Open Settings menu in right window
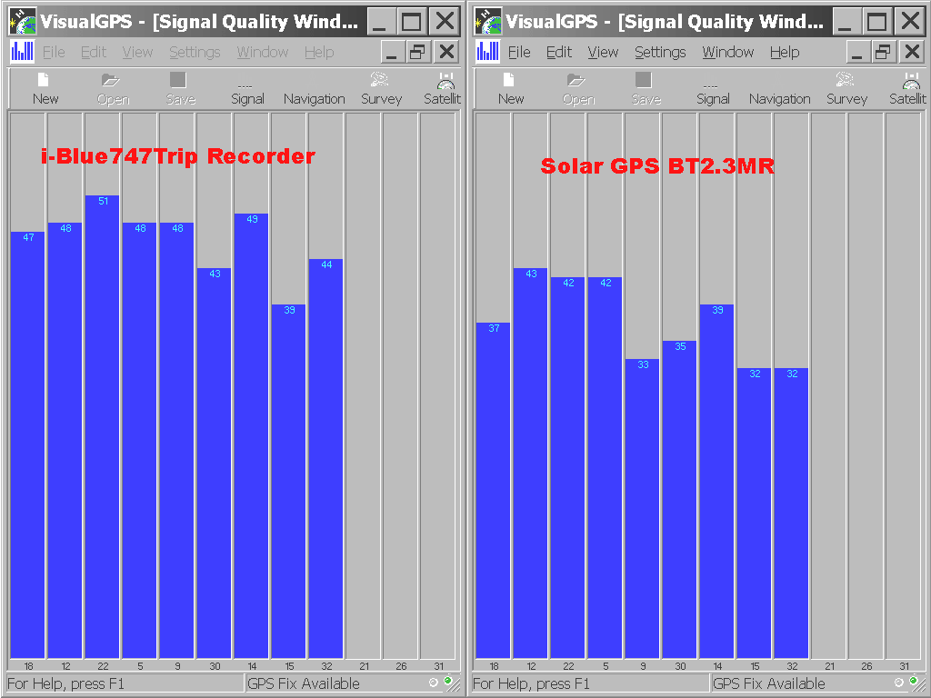Viewport: 931px width, 698px height. (x=660, y=52)
